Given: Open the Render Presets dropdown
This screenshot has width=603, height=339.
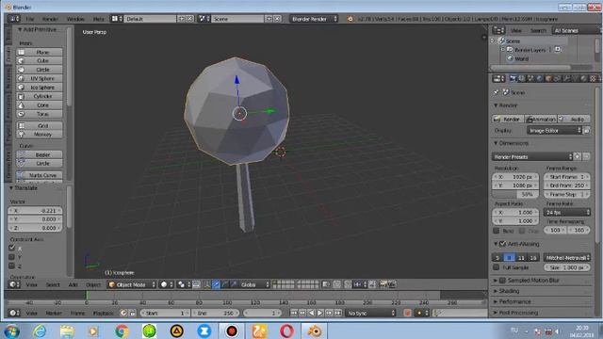Looking at the screenshot, I should [532, 157].
